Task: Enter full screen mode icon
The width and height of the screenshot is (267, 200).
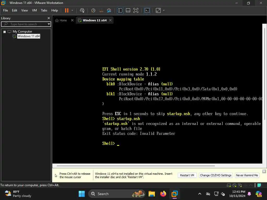Action: tap(136, 10)
